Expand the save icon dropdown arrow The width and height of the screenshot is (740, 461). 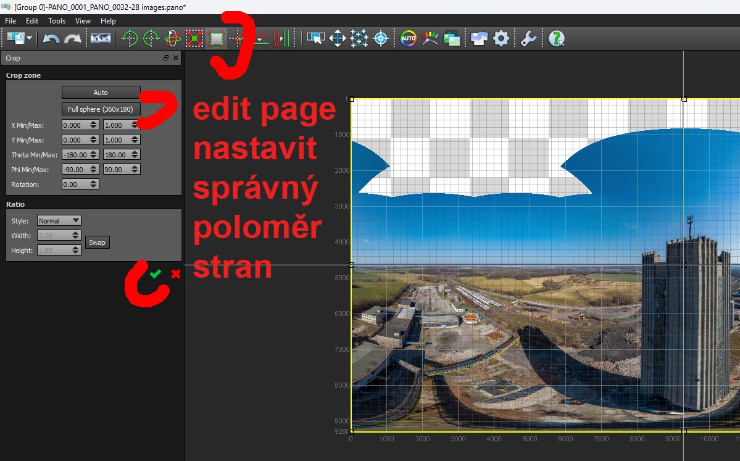coord(29,39)
